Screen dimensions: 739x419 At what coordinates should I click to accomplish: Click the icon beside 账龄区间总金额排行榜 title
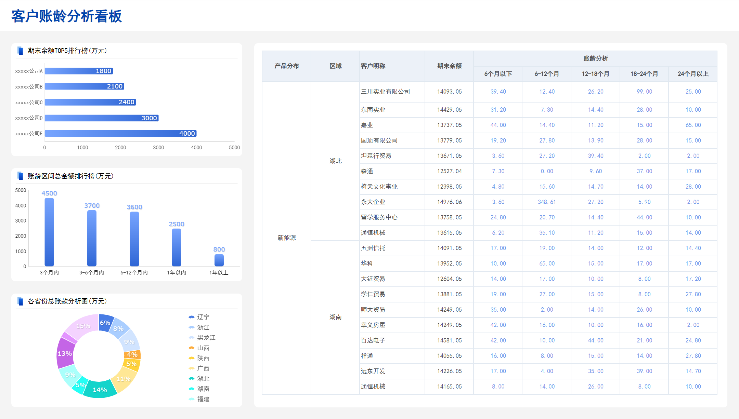coord(20,176)
